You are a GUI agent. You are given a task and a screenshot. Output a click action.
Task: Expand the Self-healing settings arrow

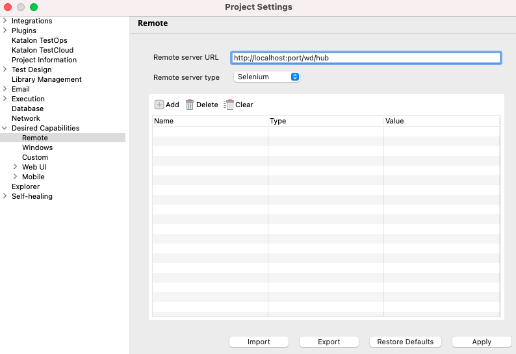5,196
